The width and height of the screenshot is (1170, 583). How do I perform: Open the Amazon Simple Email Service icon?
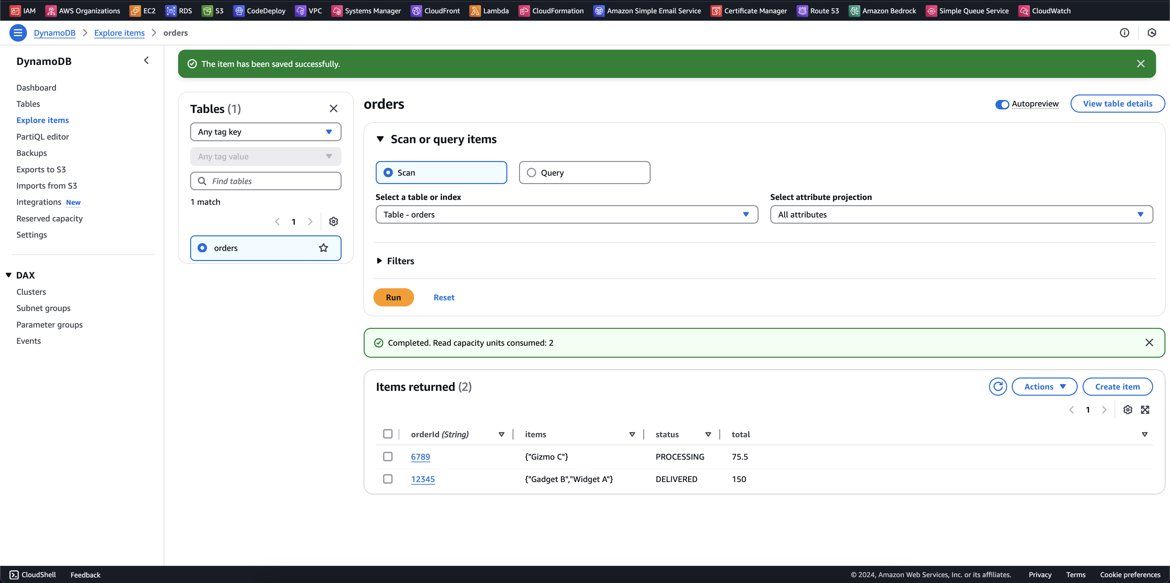[599, 10]
